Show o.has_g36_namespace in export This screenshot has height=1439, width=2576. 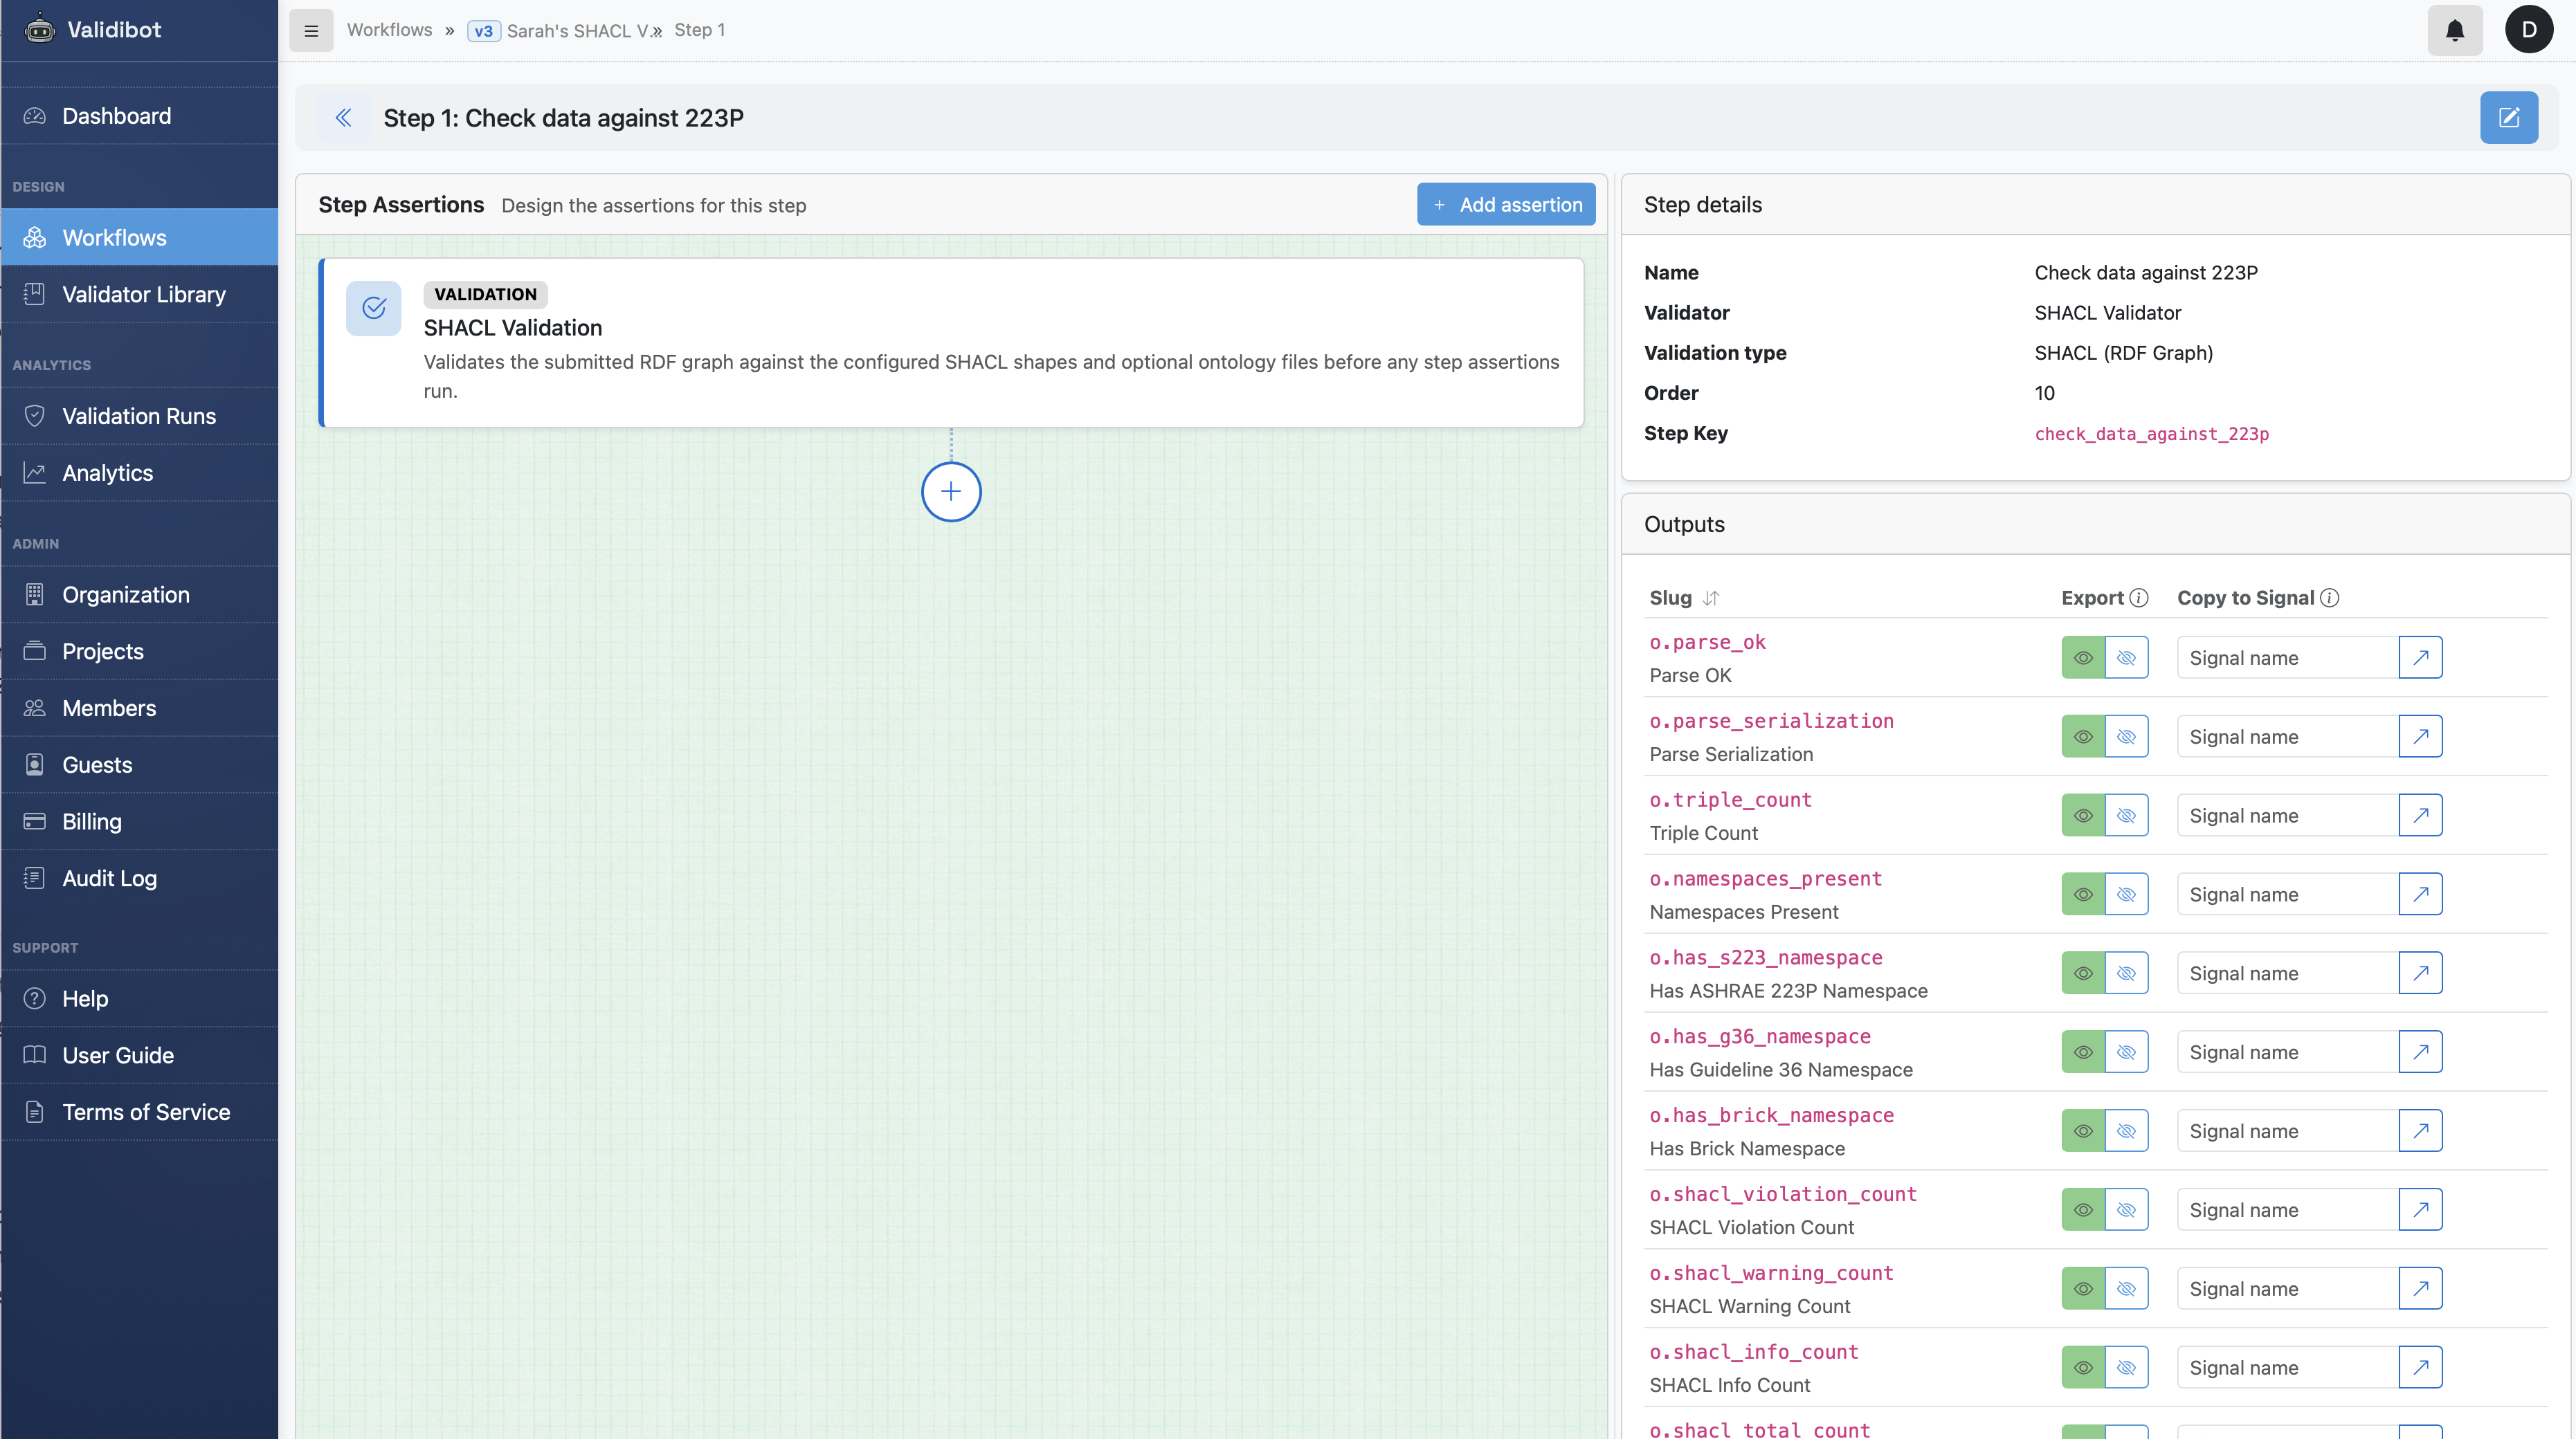pyautogui.click(x=2083, y=1052)
